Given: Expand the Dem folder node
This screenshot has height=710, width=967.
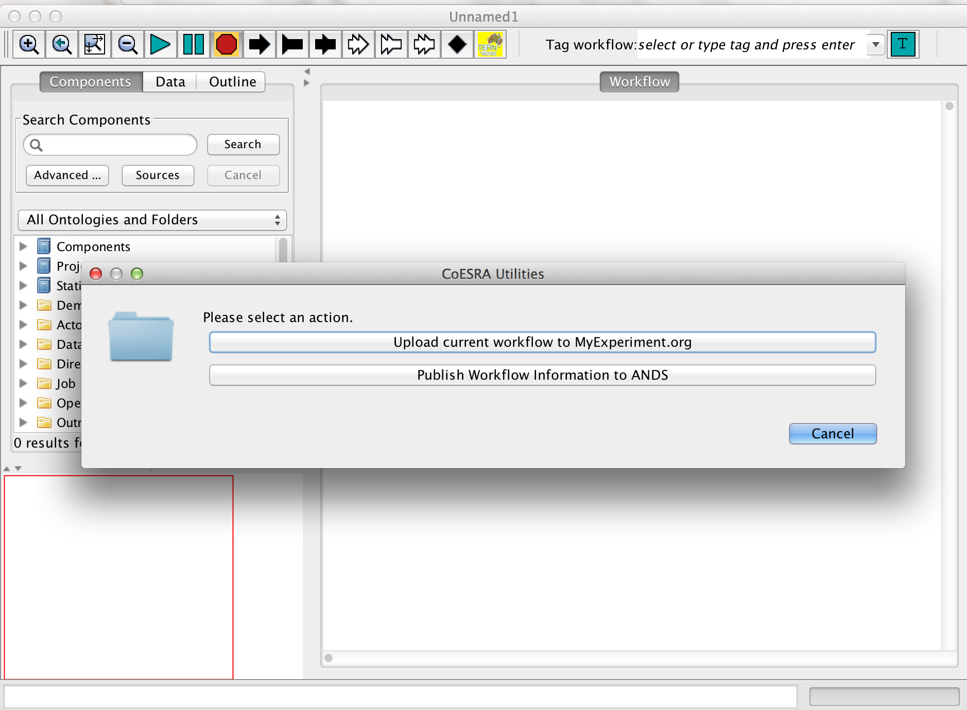Looking at the screenshot, I should click(x=23, y=305).
